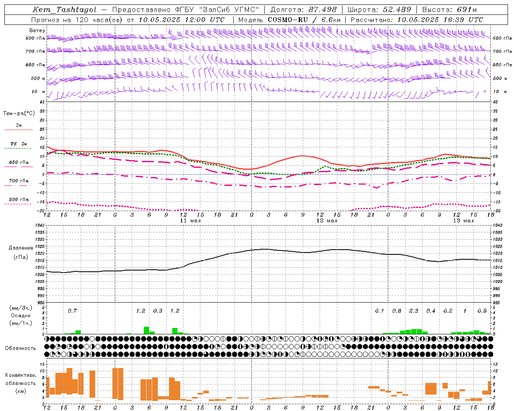Viewport: 514px width, 411px height.
Task: Select forecast start time 10.05.2025 12:00 UTC
Action: pyautogui.click(x=182, y=20)
